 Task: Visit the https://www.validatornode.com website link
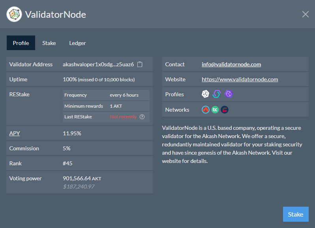pos(240,79)
